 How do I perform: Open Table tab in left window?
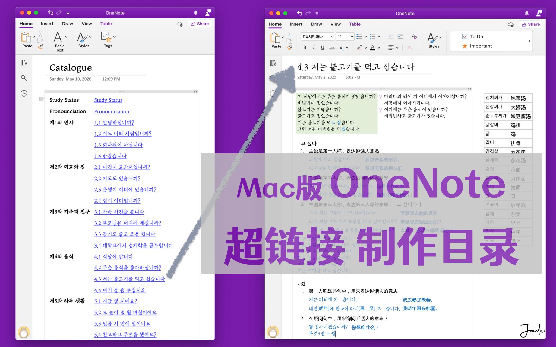(x=106, y=24)
